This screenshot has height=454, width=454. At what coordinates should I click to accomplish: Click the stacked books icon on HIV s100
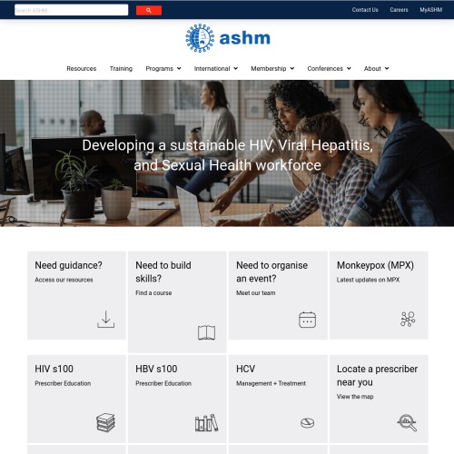105,422
